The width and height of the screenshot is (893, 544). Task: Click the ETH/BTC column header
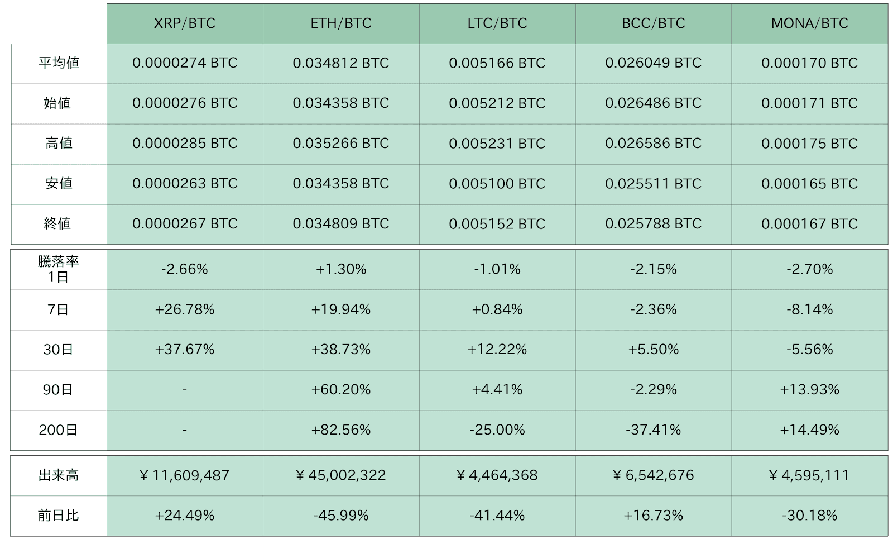pos(341,23)
